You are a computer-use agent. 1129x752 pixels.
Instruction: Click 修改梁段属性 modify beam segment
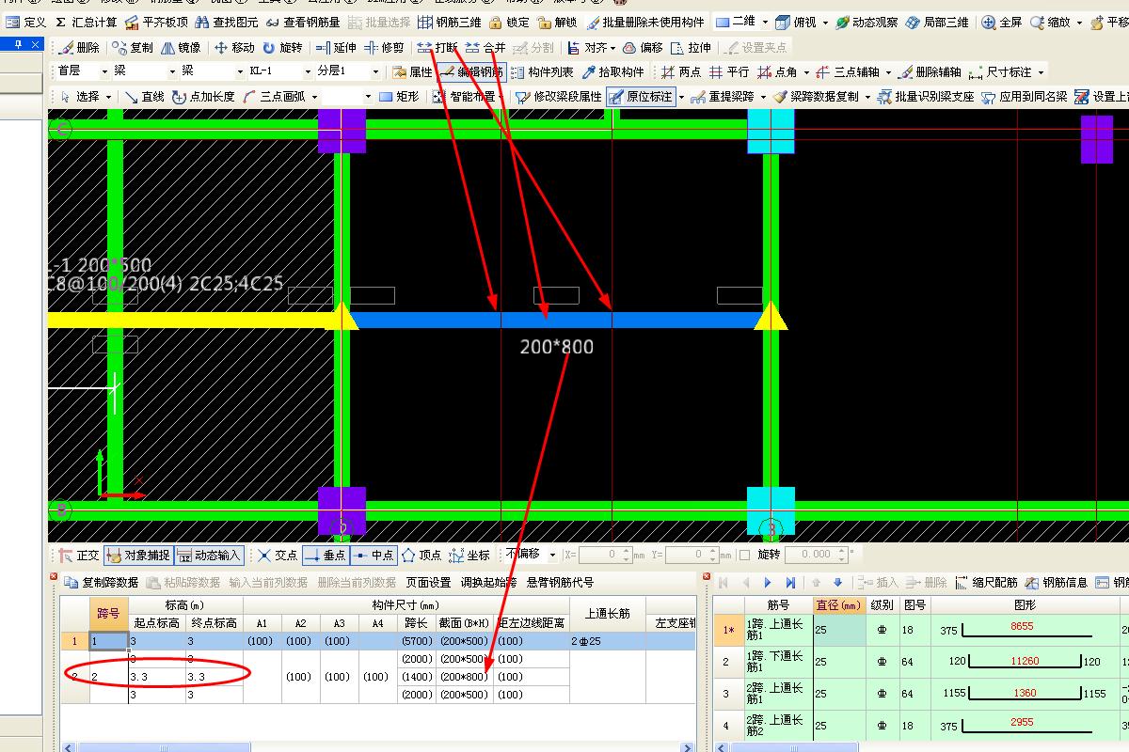[x=558, y=97]
